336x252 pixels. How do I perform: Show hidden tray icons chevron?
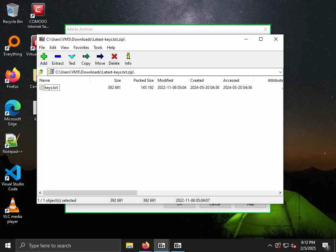point(270,245)
